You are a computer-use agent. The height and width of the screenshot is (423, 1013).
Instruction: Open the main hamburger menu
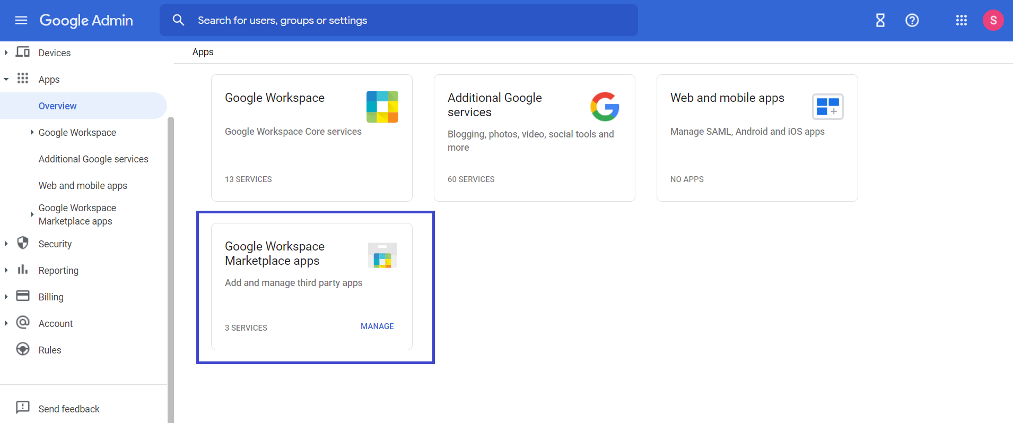pos(21,20)
